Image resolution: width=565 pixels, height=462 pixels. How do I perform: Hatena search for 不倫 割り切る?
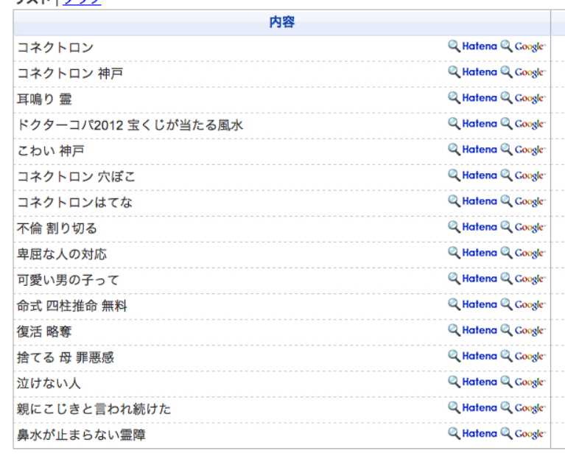click(x=472, y=227)
